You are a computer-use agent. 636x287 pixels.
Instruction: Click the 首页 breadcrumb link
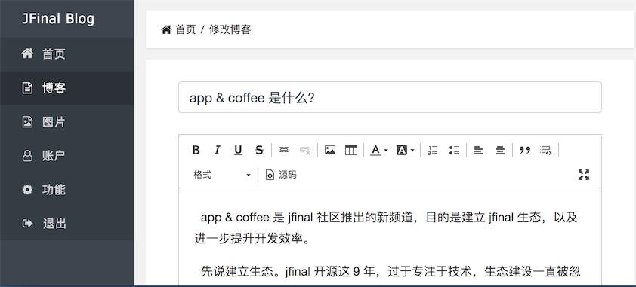point(185,29)
